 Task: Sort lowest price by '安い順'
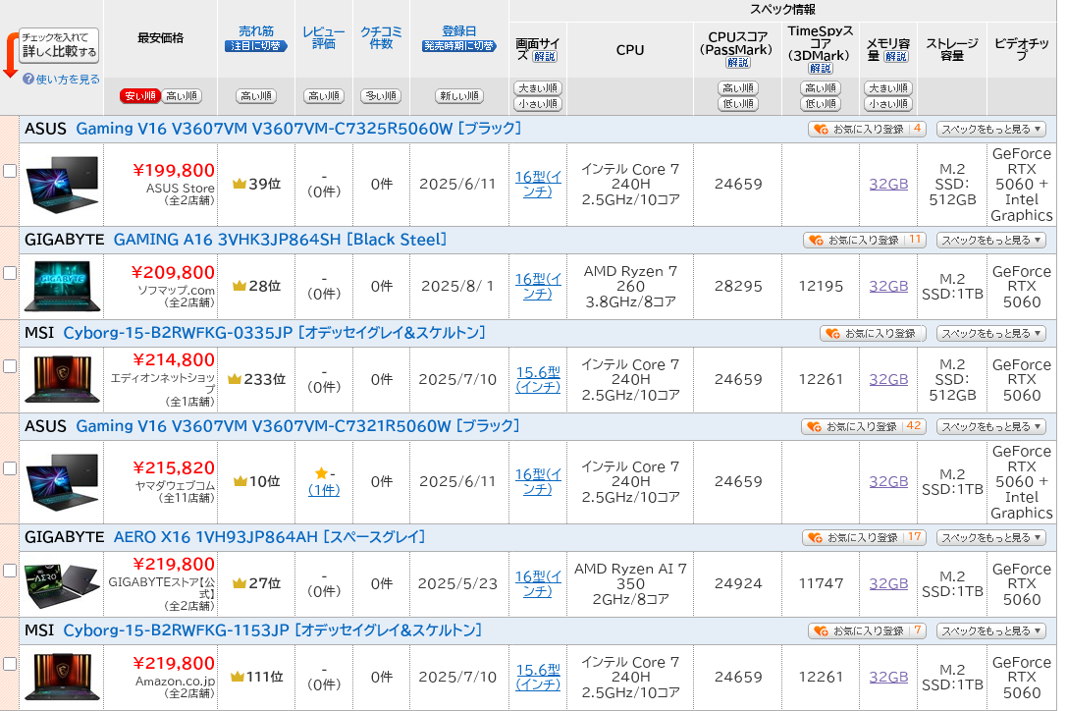pos(139,96)
